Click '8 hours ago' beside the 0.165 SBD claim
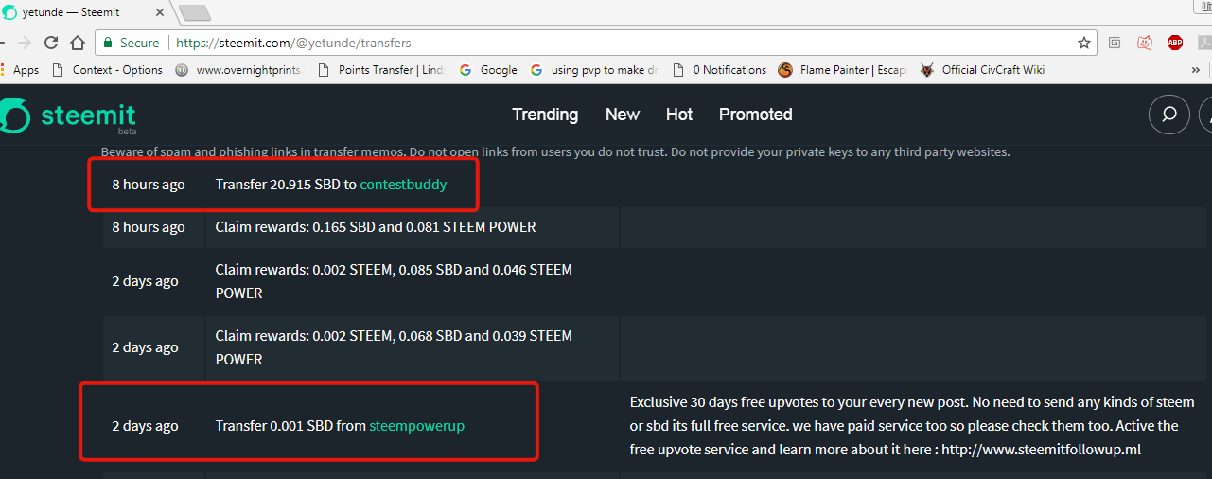This screenshot has width=1212, height=479. coord(149,227)
